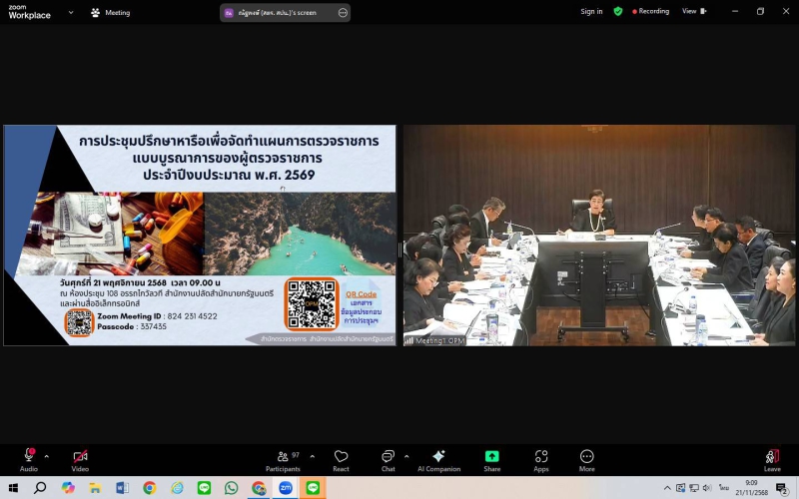Open the View layout menu
The image size is (799, 499).
(x=693, y=12)
